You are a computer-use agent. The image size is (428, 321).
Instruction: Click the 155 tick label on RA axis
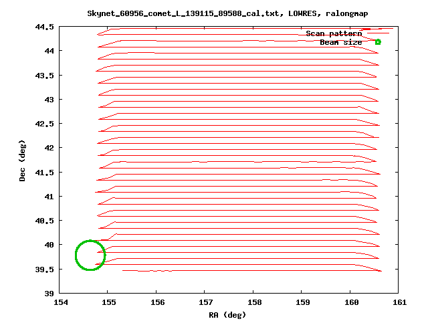click(x=108, y=302)
